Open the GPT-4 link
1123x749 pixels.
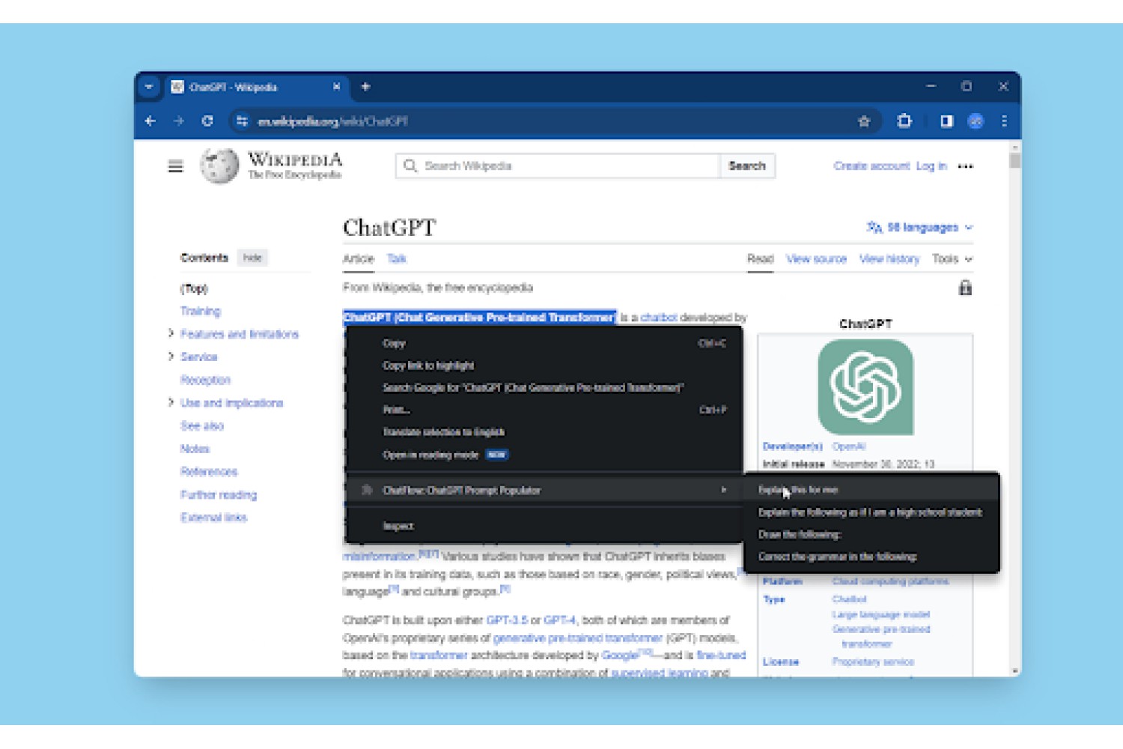point(559,620)
